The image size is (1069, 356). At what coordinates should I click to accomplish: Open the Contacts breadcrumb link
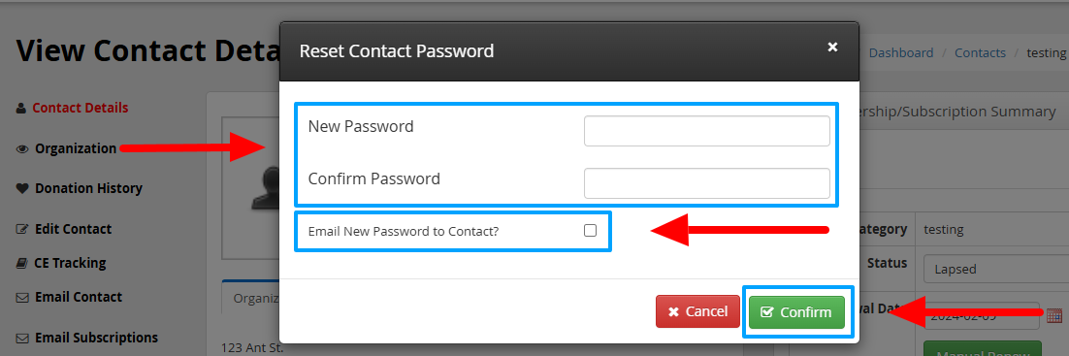click(x=980, y=53)
